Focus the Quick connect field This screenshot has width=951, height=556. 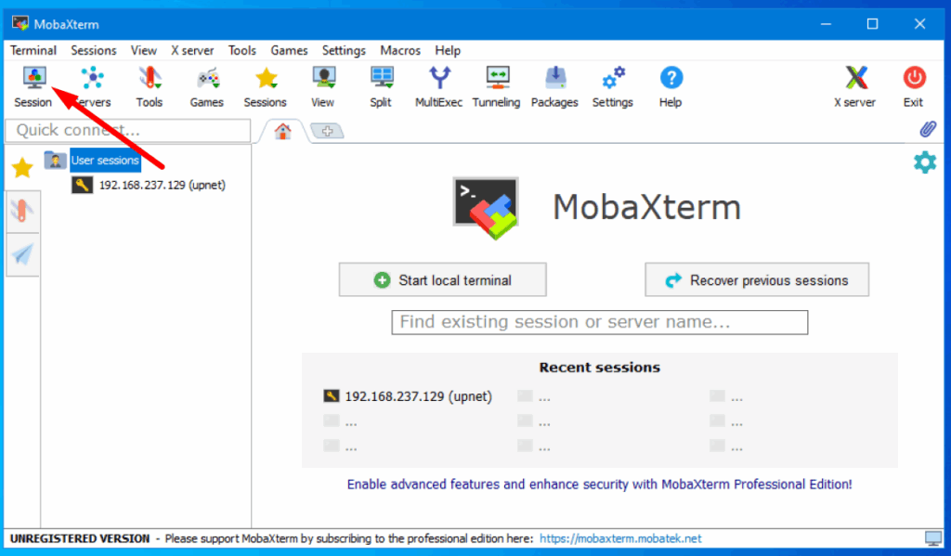128,130
